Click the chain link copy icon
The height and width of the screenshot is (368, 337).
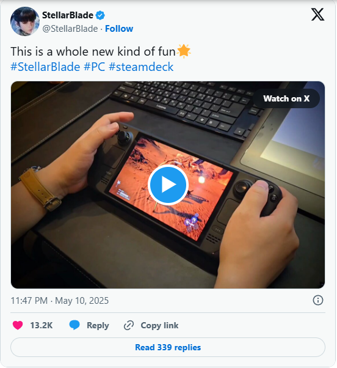(129, 325)
